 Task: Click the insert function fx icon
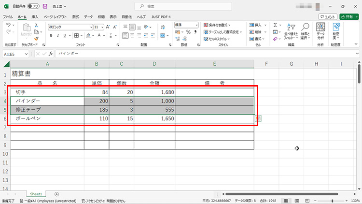tap(50, 54)
